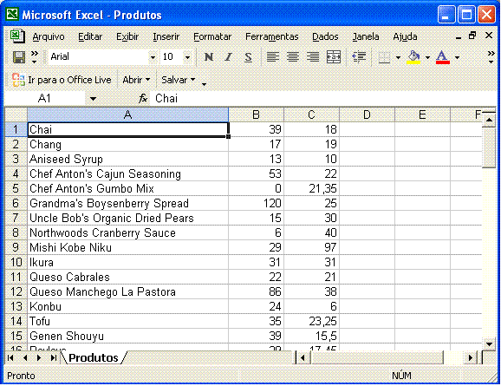
Task: Open Arial font name dropdown
Action: tap(153, 57)
